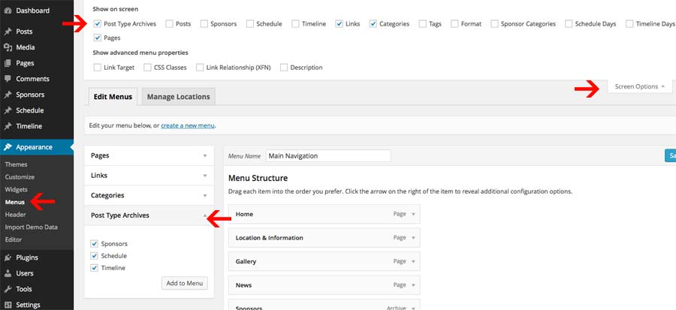Uncheck the Links screen option
Image resolution: width=676 pixels, height=310 pixels.
tap(340, 24)
